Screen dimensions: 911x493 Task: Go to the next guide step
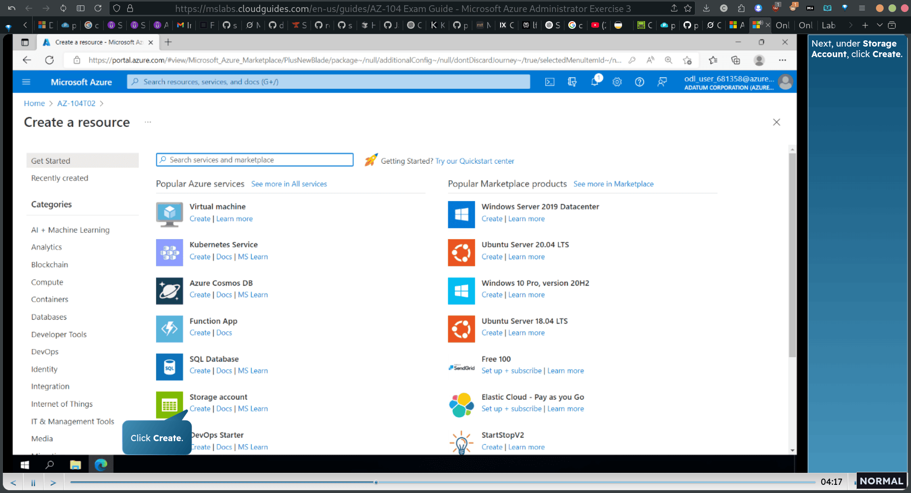tap(53, 482)
